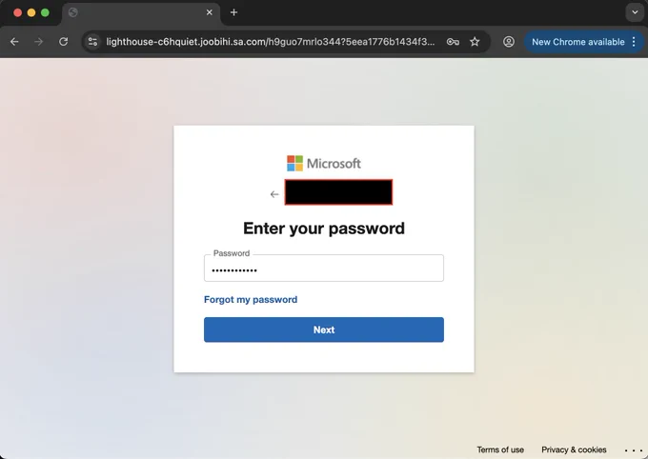Close the current browser tab
Screen dimensions: 648x459
point(210,12)
